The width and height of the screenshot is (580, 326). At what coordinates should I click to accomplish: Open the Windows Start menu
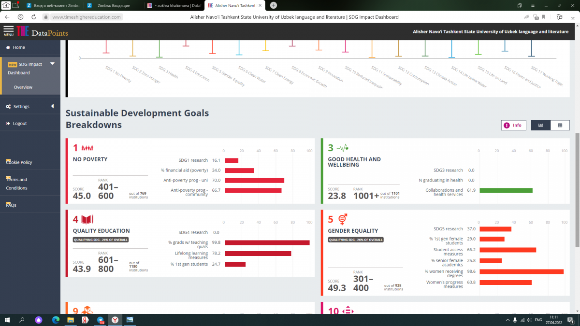click(x=7, y=320)
